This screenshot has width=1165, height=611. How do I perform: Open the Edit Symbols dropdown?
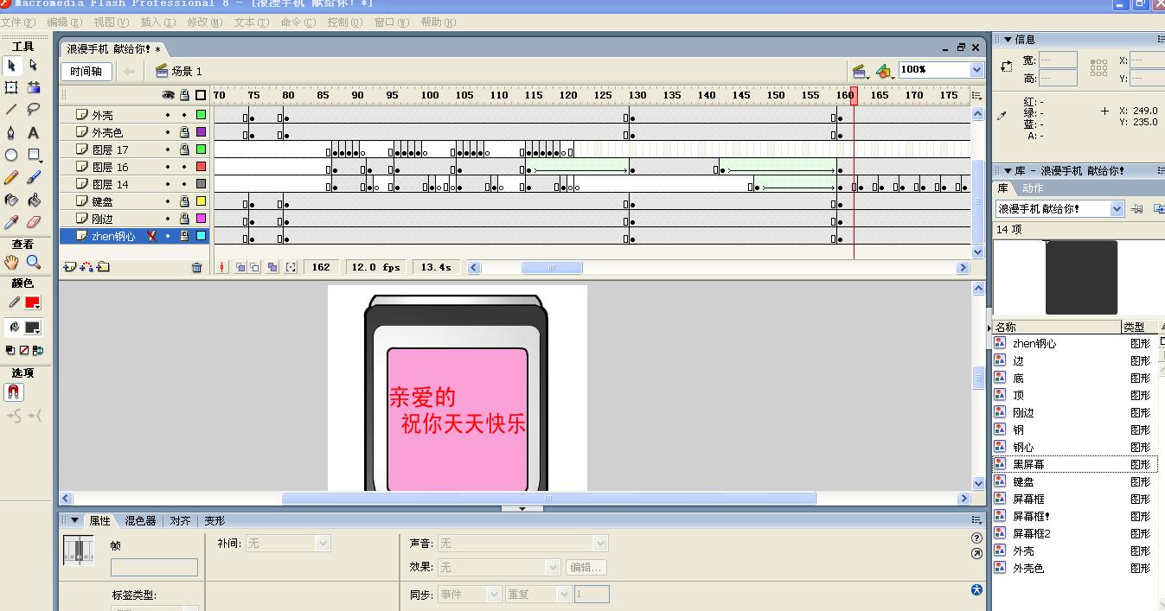[884, 72]
